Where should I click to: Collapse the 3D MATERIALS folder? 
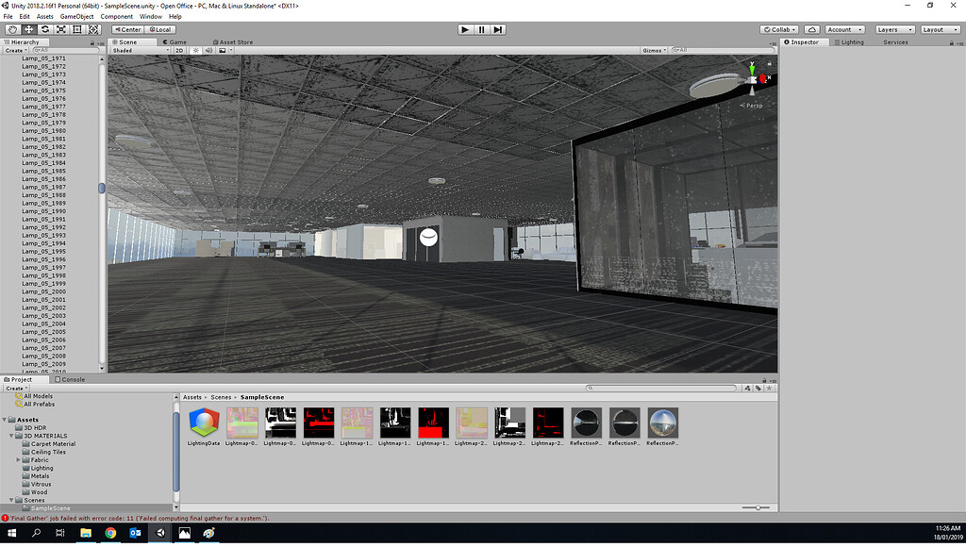(x=12, y=435)
